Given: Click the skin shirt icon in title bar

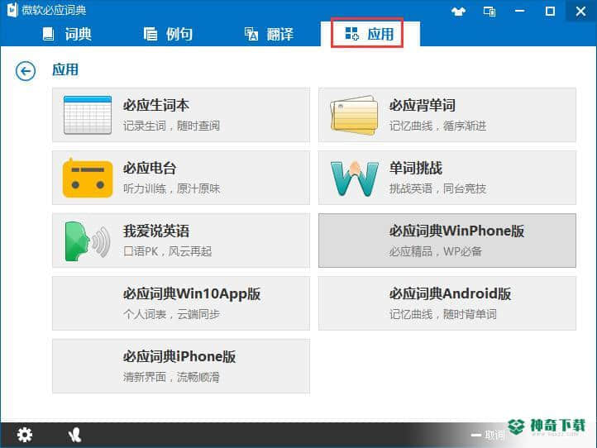Looking at the screenshot, I should coord(458,12).
